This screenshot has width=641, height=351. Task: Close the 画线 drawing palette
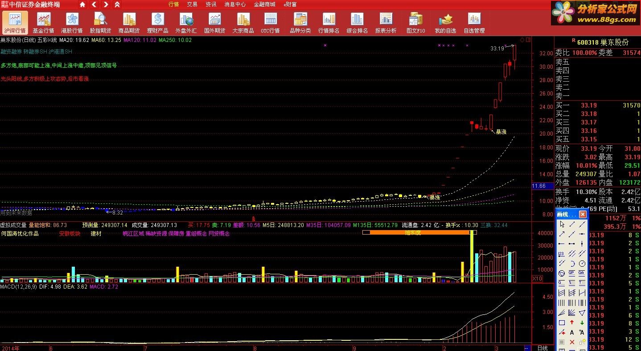click(x=583, y=215)
